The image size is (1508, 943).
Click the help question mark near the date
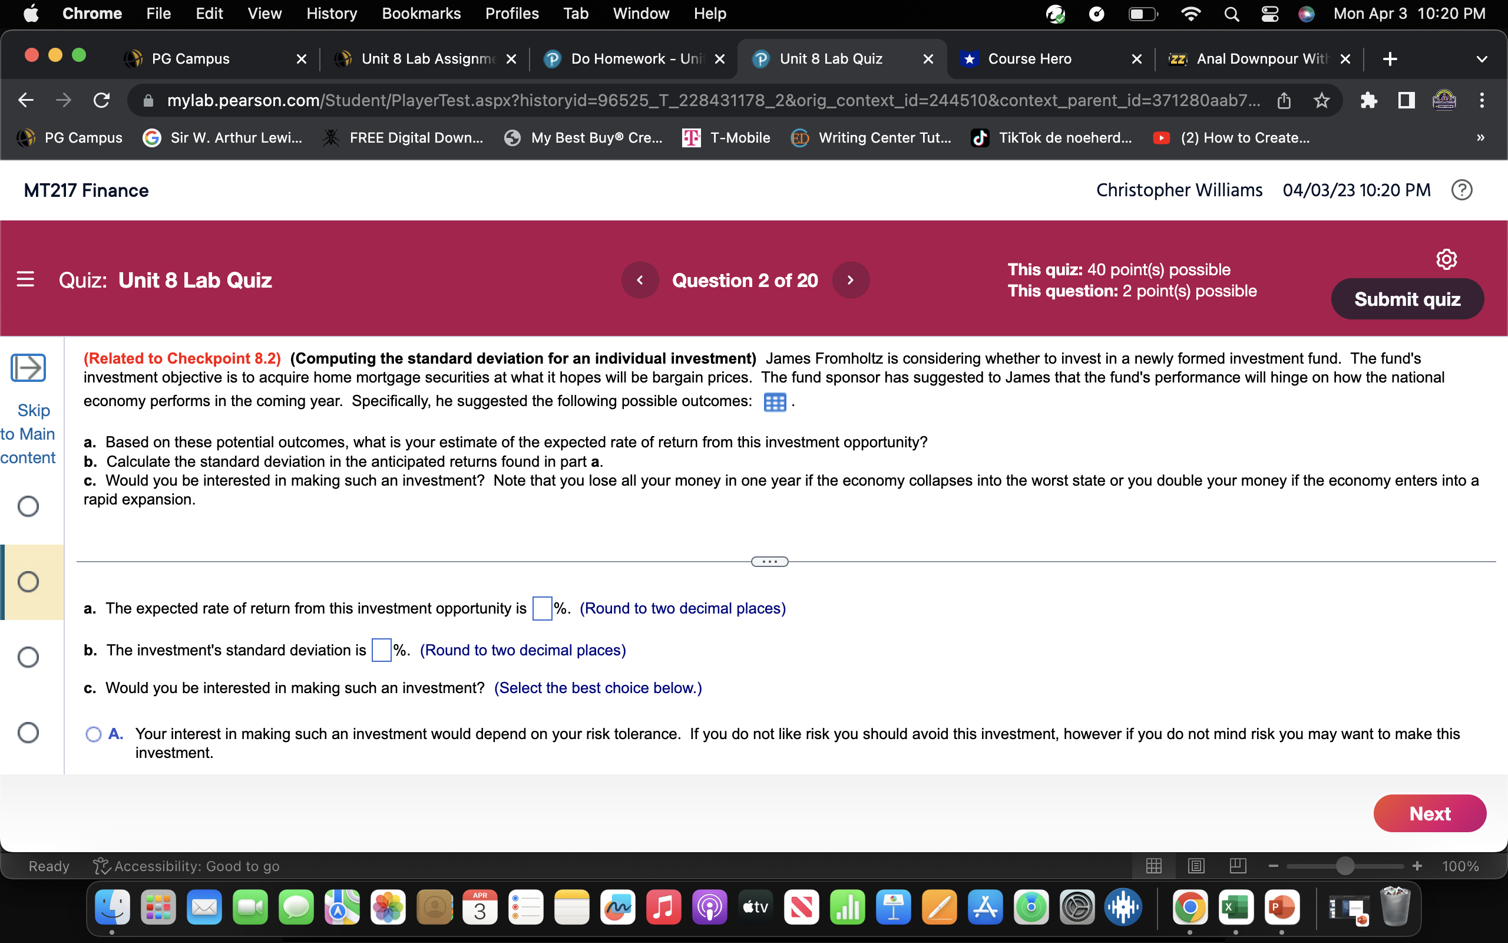[1461, 190]
